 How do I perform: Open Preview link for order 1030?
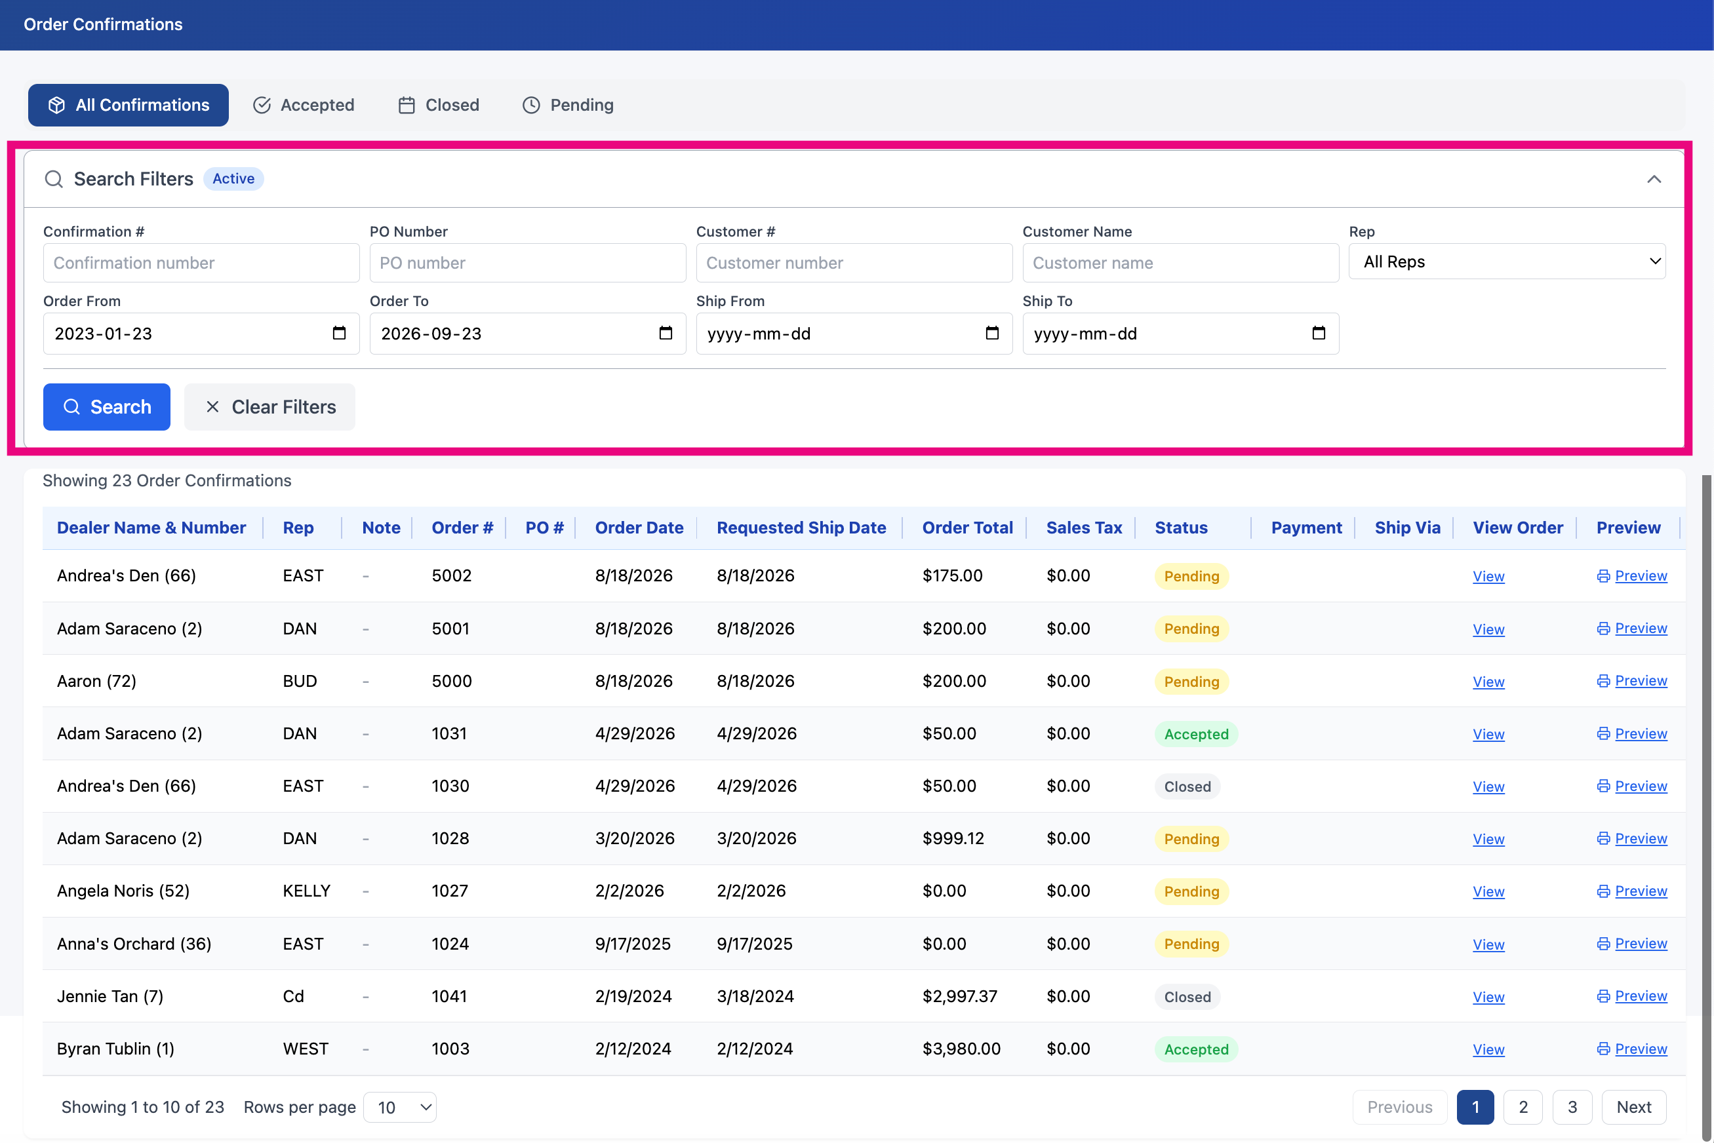click(1641, 786)
